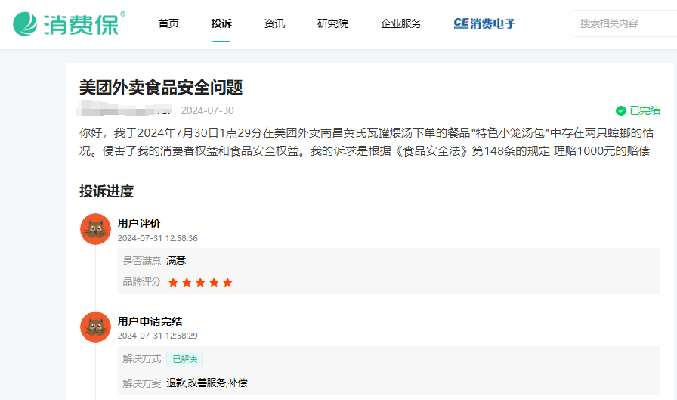
Task: Open the 首页 nav item
Action: [168, 23]
